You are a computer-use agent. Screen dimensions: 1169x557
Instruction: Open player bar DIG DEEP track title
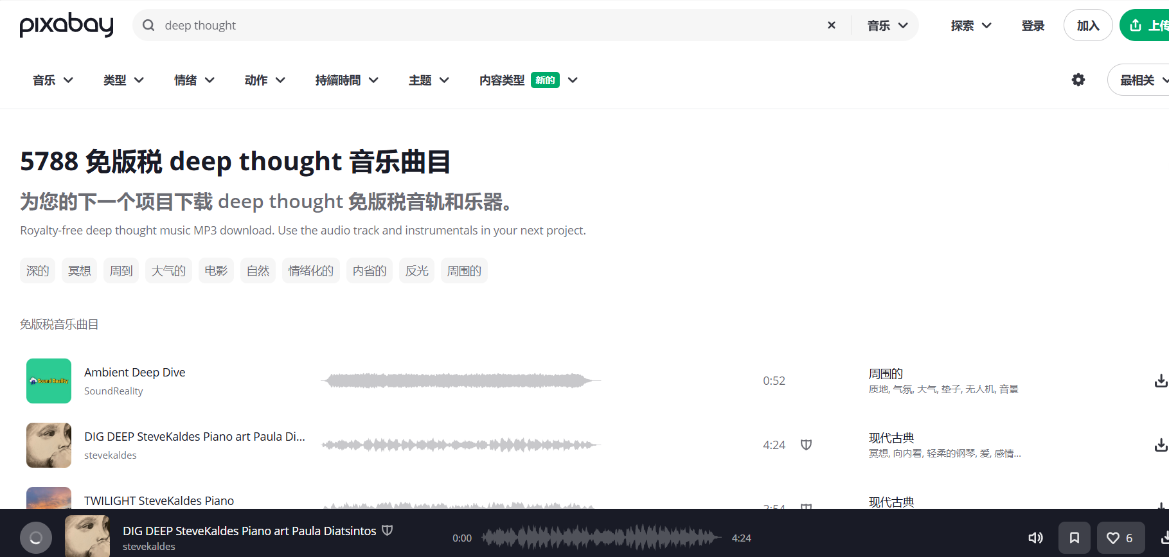tap(249, 531)
